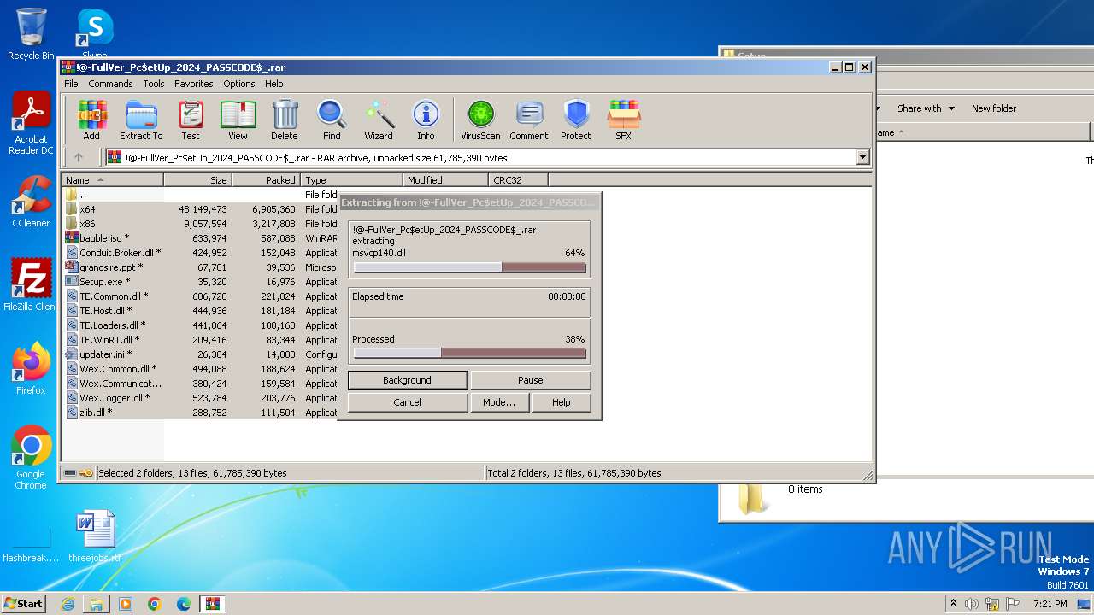Image resolution: width=1094 pixels, height=615 pixels.
Task: Sort list by Packed column header
Action: pyautogui.click(x=266, y=179)
